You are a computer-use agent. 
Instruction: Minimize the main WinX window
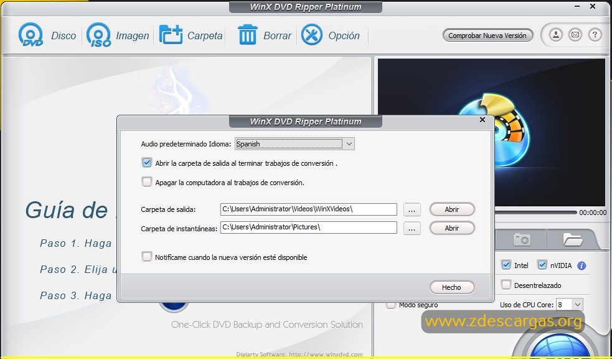coord(578,7)
